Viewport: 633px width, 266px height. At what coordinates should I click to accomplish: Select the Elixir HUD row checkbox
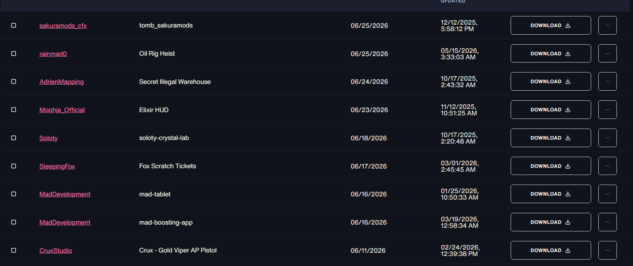(14, 110)
